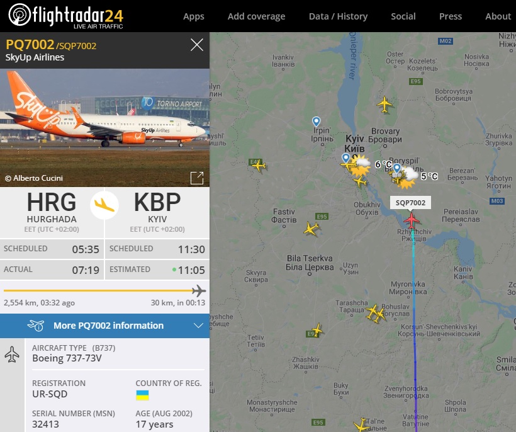Open the Apps menu
The image size is (516, 432).
tap(194, 16)
